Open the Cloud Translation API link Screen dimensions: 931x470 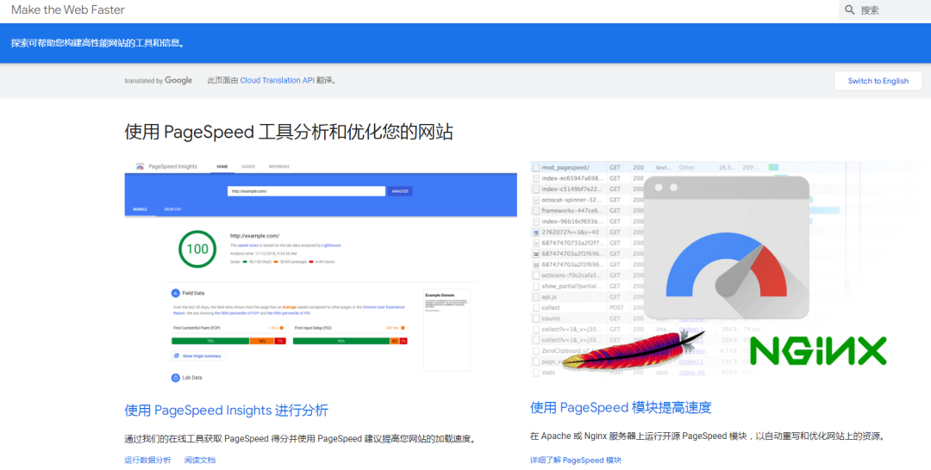click(x=278, y=81)
